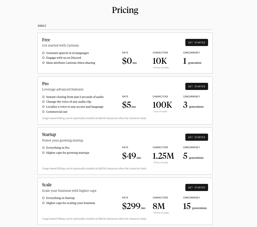Image resolution: width=257 pixels, height=227 pixels.
Task: Click checkmark icon beside Must attribute Cartesia
Action: (43, 63)
